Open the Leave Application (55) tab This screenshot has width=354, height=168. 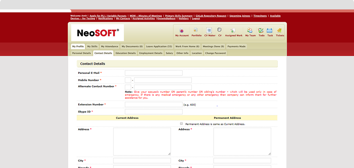tap(159, 47)
